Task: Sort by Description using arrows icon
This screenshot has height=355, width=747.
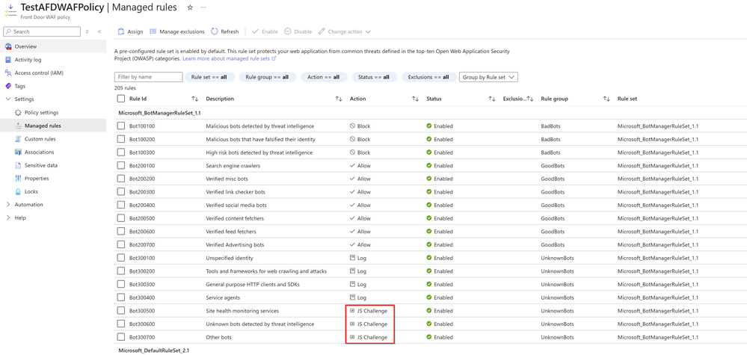Action: 339,99
